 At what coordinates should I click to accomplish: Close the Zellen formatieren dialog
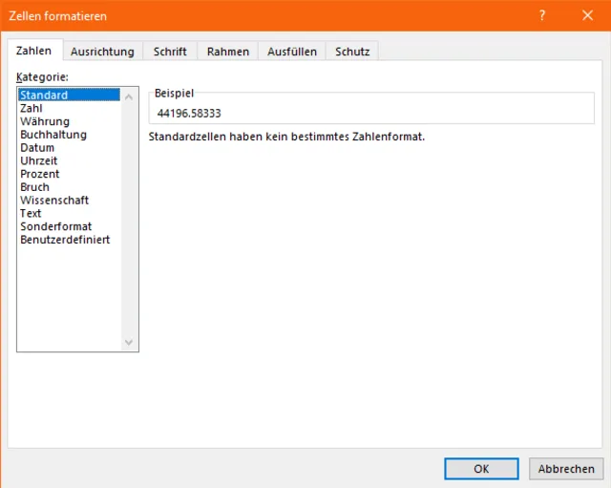pos(587,15)
